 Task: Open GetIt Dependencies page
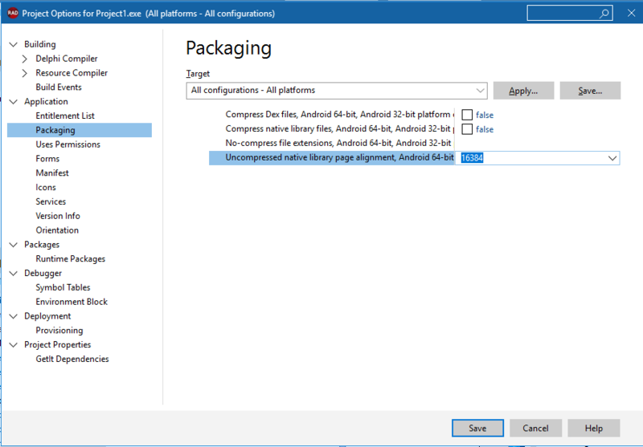[x=72, y=360]
